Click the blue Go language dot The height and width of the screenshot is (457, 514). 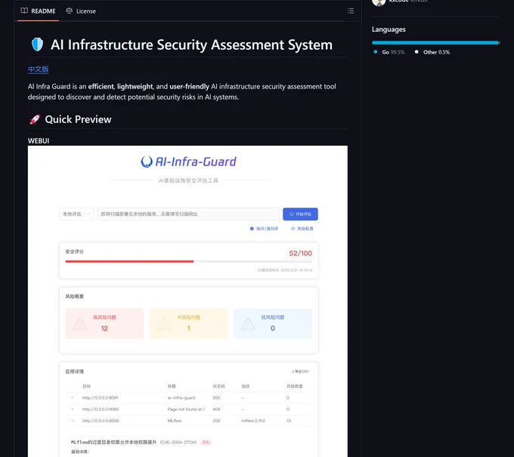pos(376,52)
